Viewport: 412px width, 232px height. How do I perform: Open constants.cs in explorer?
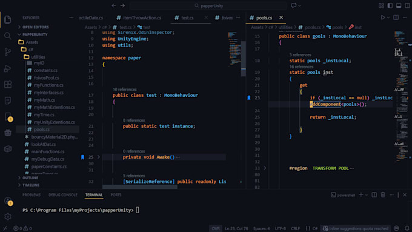(x=45, y=70)
